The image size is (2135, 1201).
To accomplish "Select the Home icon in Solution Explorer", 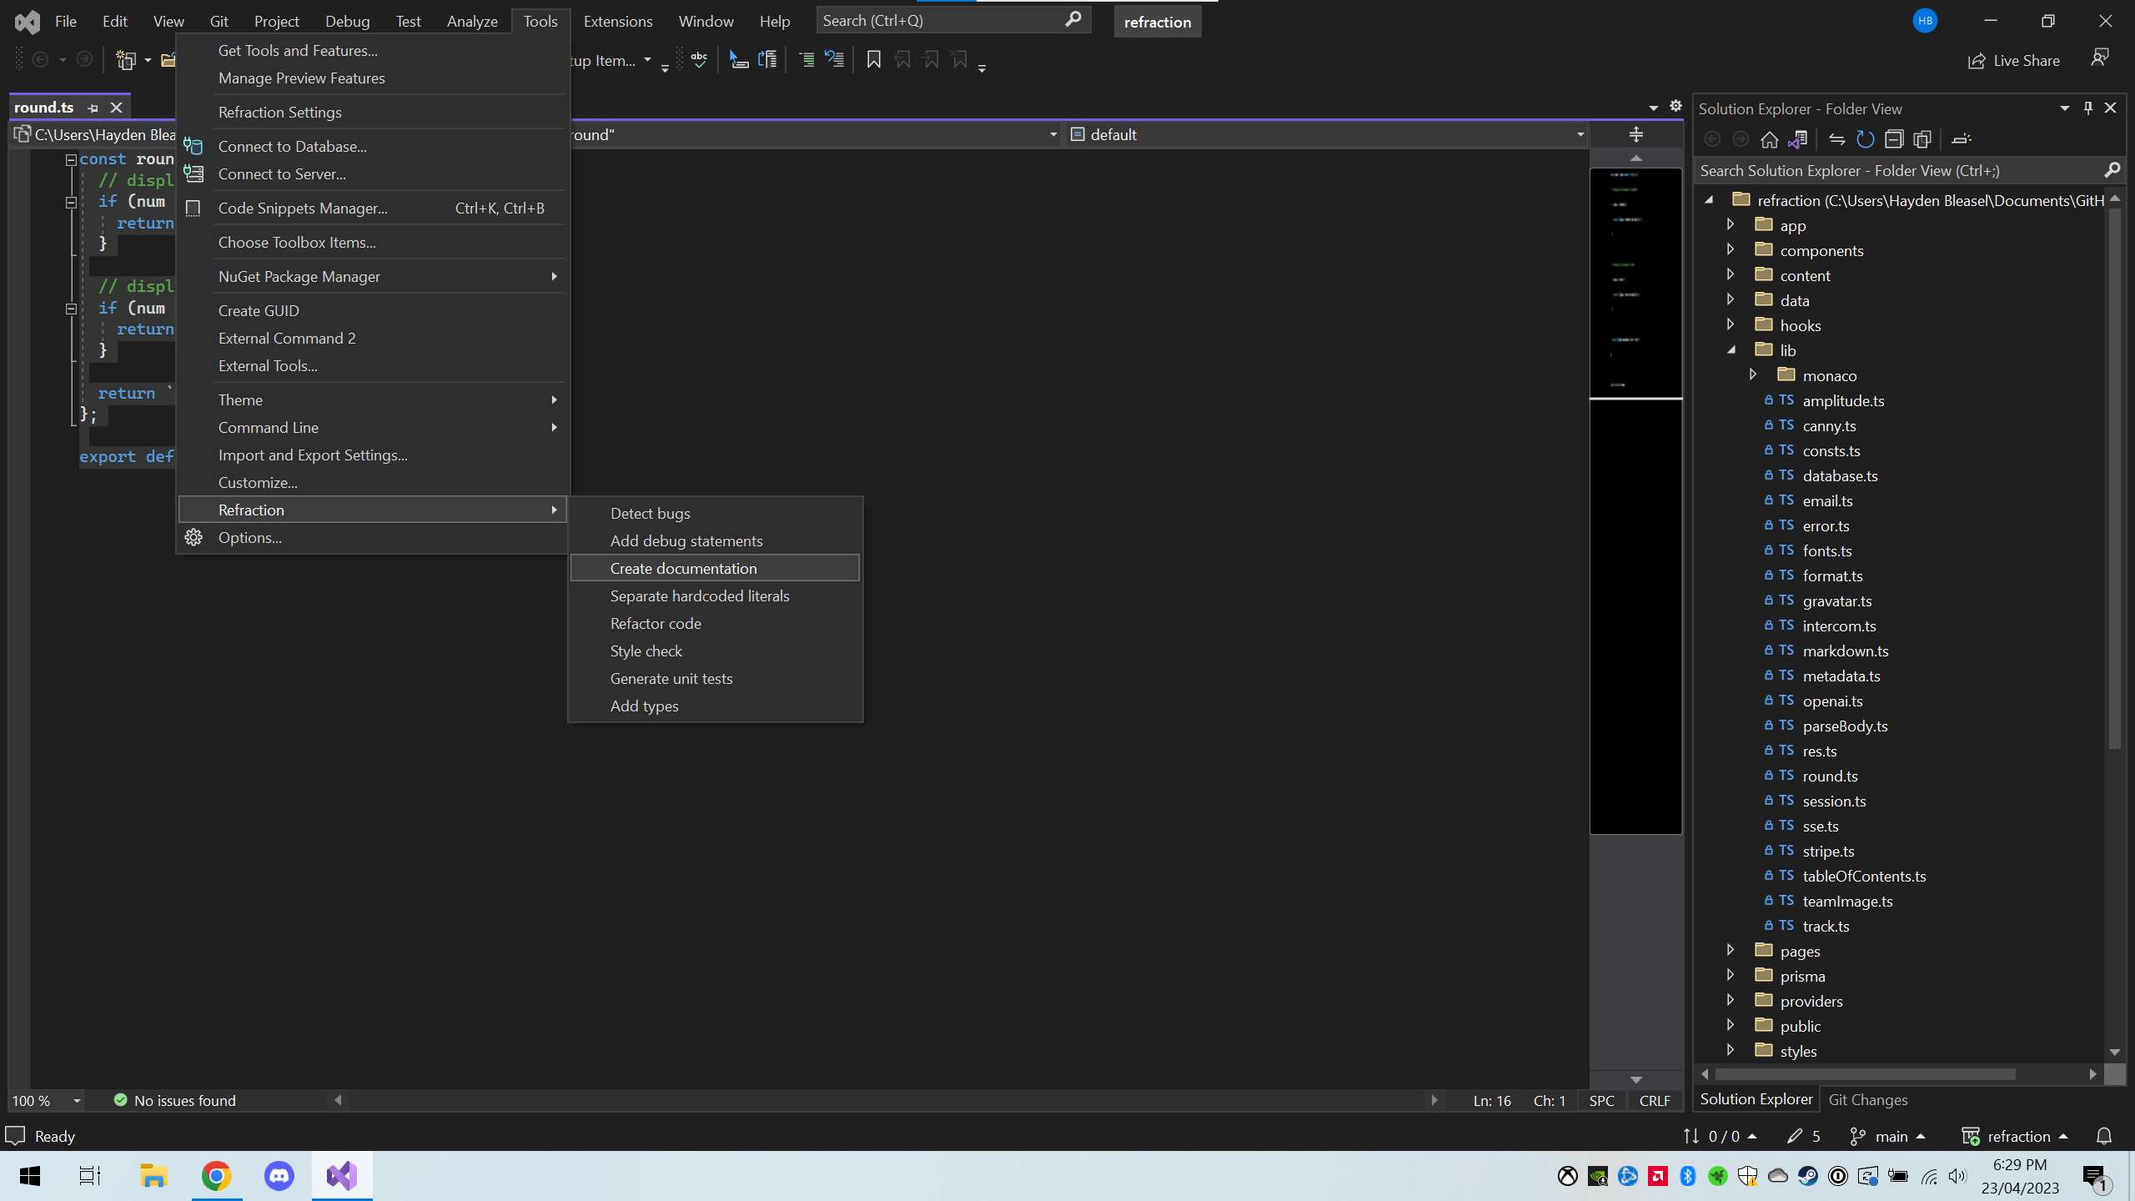I will pyautogui.click(x=1770, y=139).
